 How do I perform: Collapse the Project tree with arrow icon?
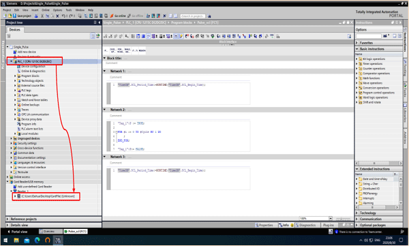(100, 22)
